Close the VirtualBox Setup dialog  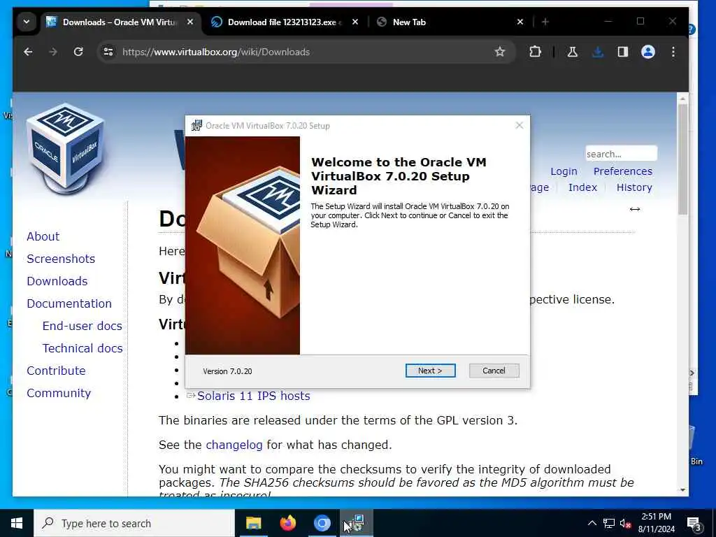click(520, 126)
